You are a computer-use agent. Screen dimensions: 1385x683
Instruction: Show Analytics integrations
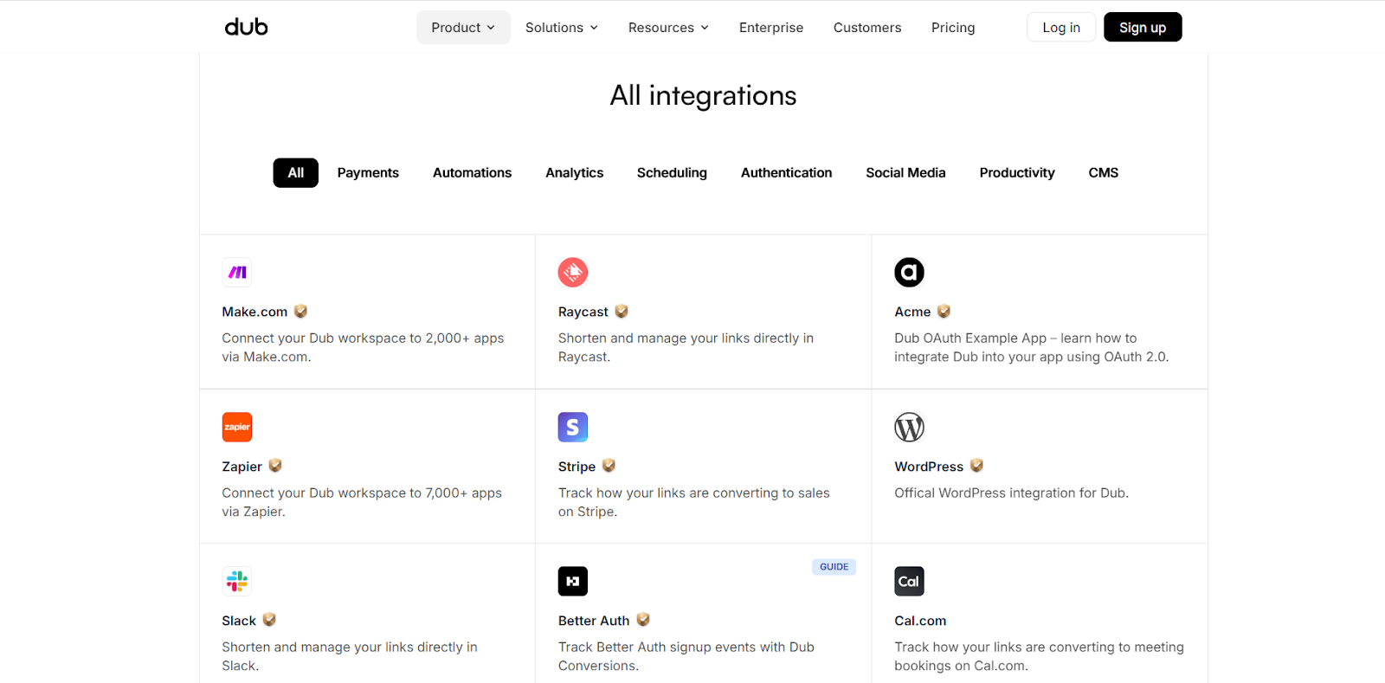[x=575, y=173]
